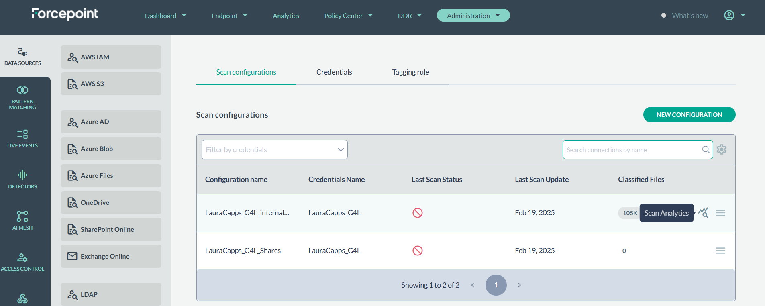Open the Data Sources sidebar section

coord(22,57)
